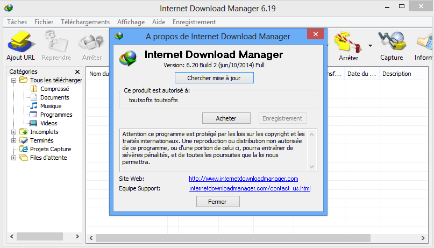Click the Tous les télécharger folder icon
Viewport: 434px width, 248px height.
tap(24, 80)
